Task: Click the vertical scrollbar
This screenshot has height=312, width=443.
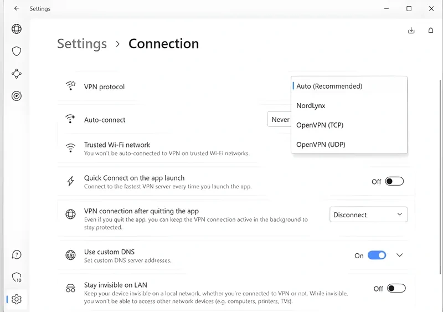Action: [x=440, y=177]
